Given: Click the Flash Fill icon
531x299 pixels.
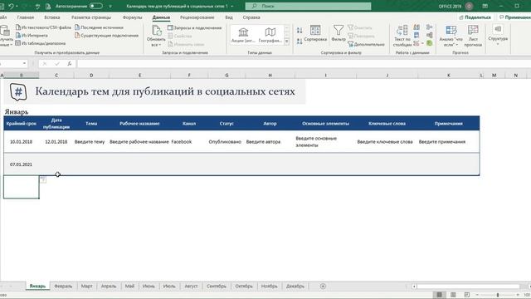Looking at the screenshot, I should 417,27.
